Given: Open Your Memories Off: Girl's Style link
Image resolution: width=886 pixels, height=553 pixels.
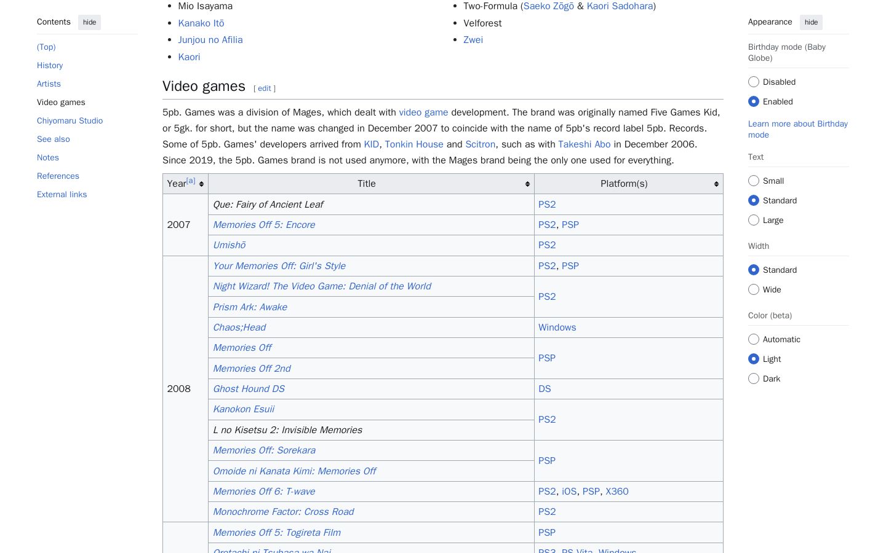Looking at the screenshot, I should coord(279,266).
